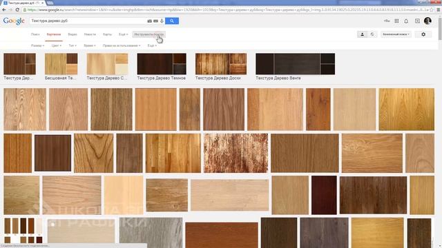The height and width of the screenshot is (248, 442).
Task: Expand the 'Время' filter dropdown
Action: coord(90,45)
